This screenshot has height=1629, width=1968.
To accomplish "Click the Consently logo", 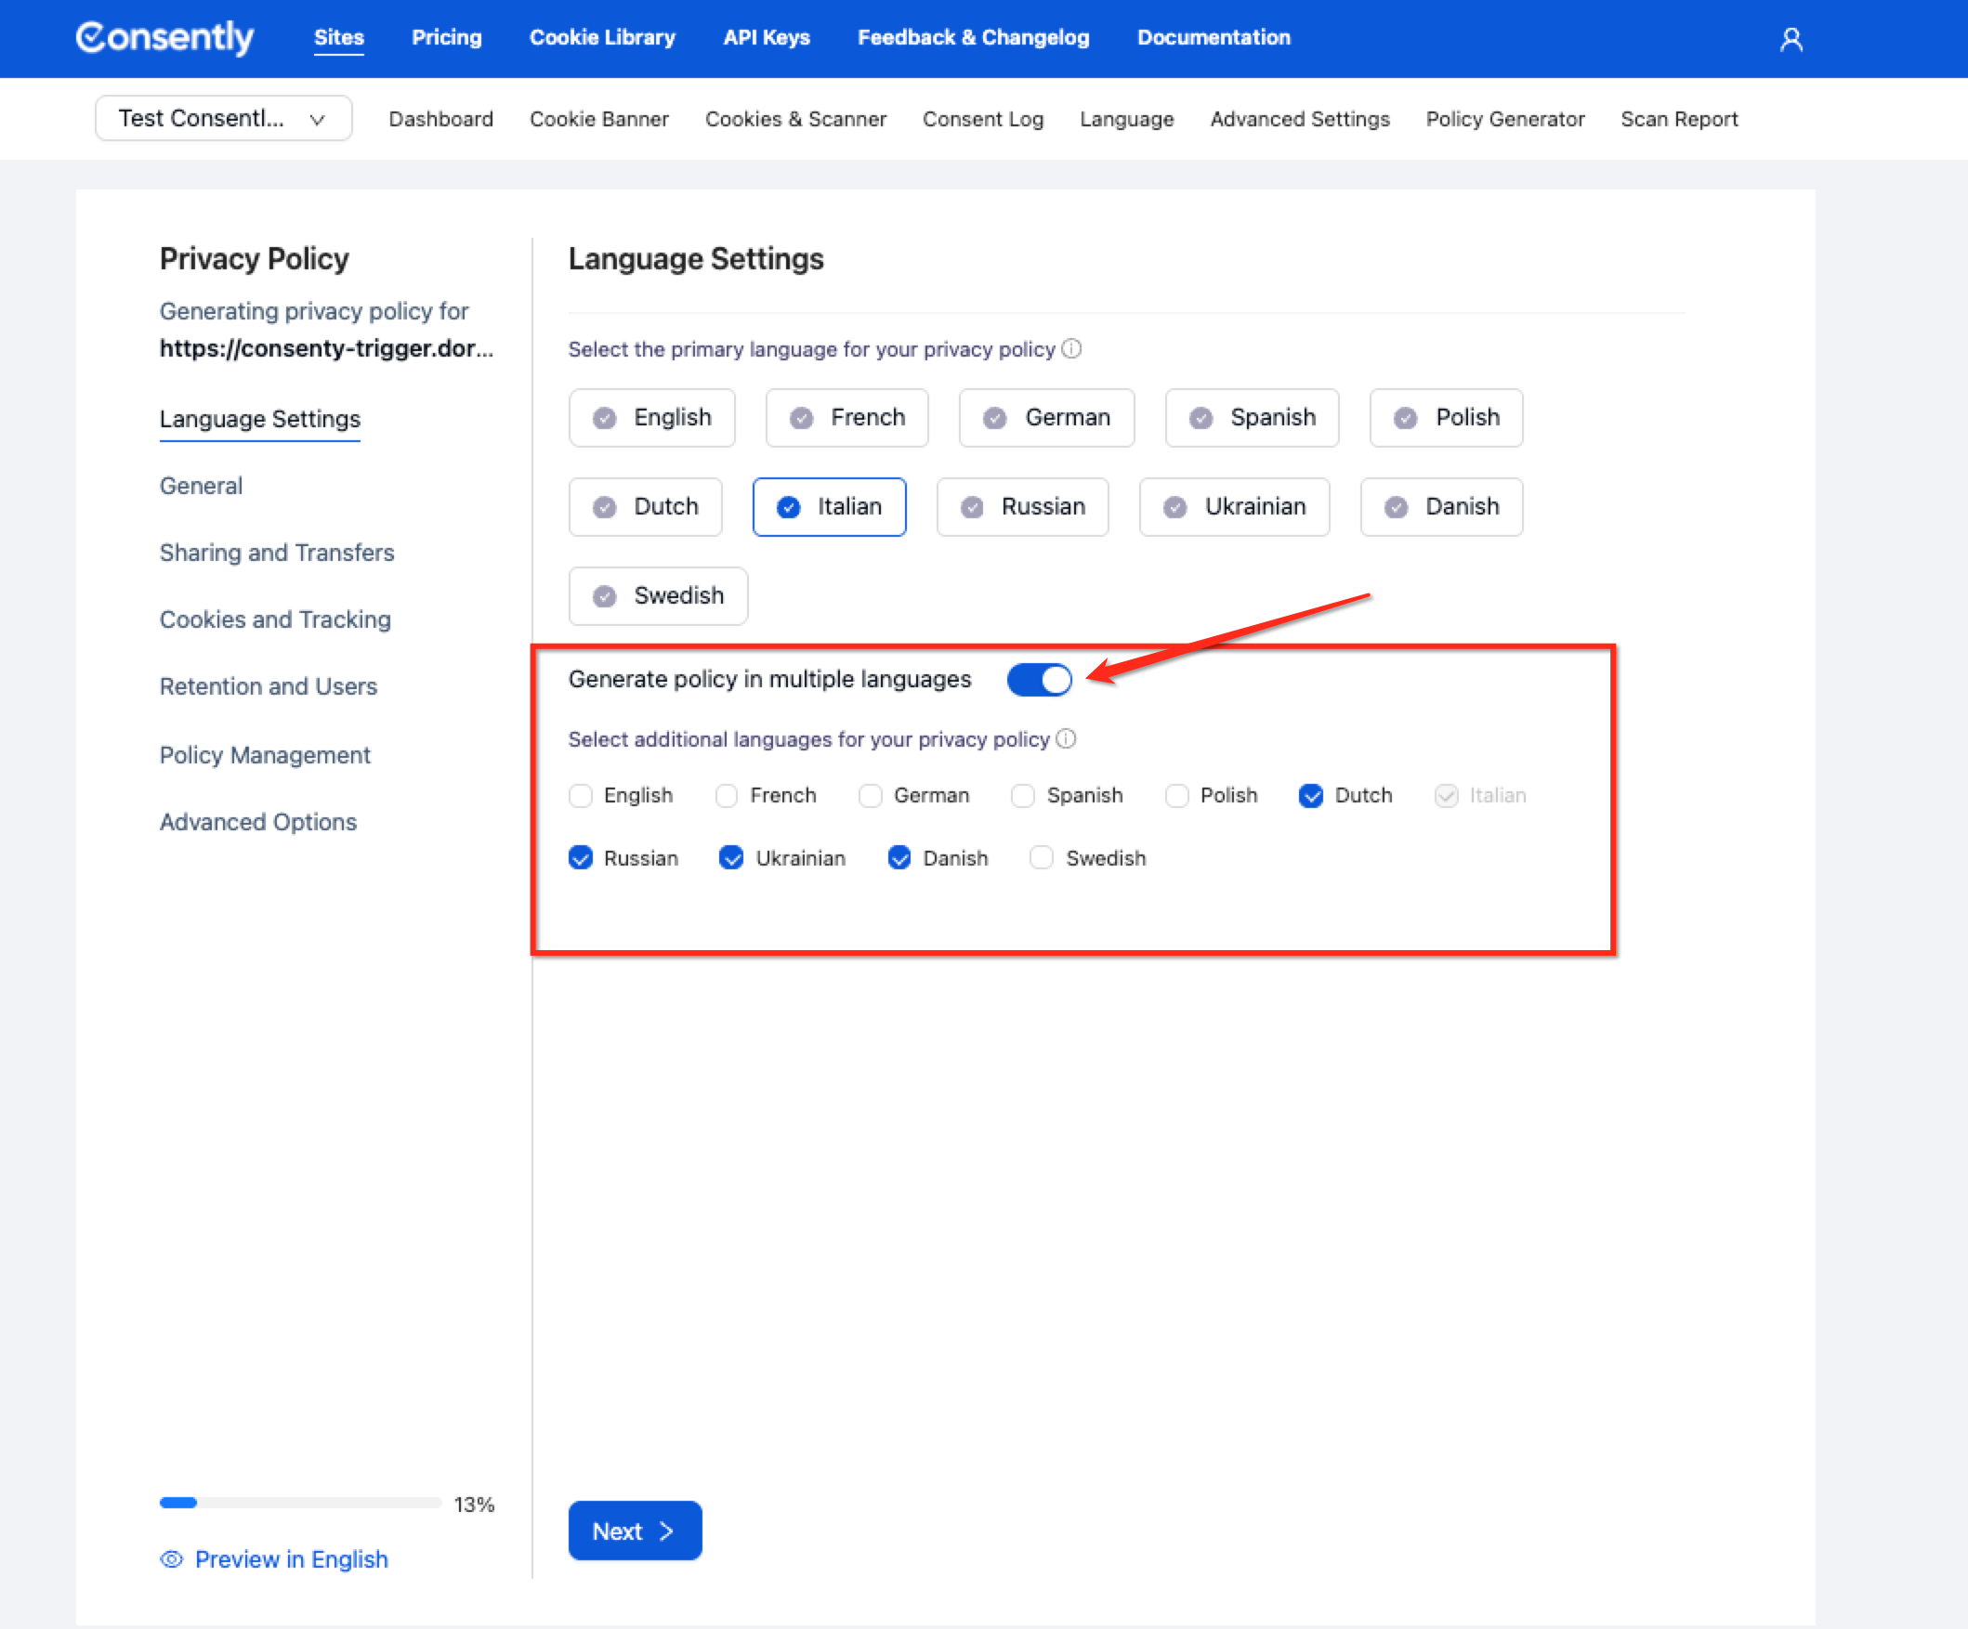I will point(165,37).
